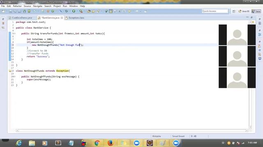263x147 pixels.
Task: Click the Debug bug icon
Action: coord(67,11)
